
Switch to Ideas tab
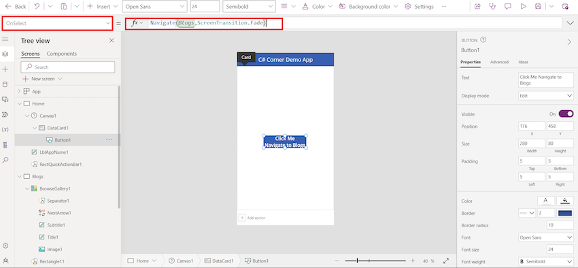[x=523, y=62]
